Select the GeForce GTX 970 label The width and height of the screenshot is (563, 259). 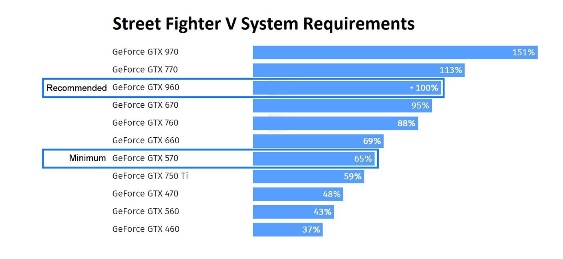tap(145, 52)
